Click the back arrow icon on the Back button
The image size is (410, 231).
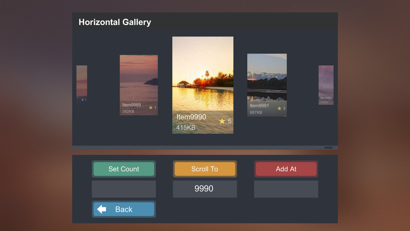tap(101, 209)
